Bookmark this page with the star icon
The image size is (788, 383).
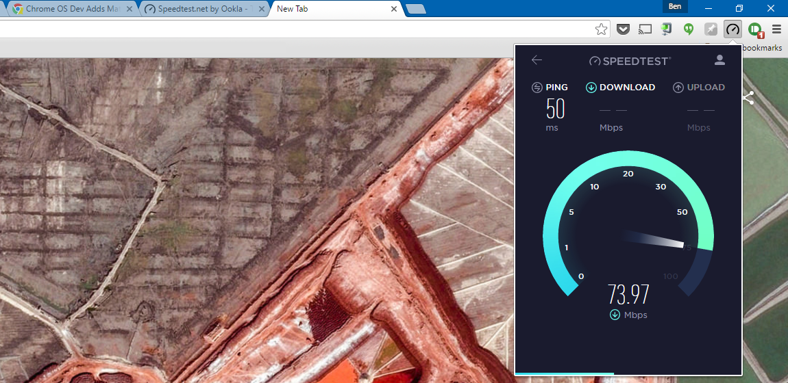pyautogui.click(x=601, y=29)
